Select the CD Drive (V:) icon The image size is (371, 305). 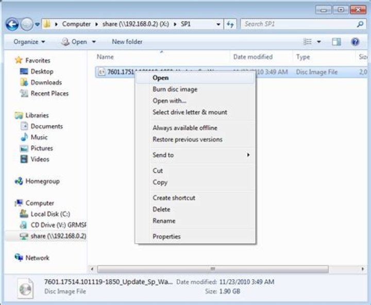tap(23, 225)
